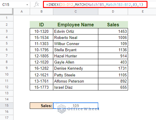
Task: Select cell with ID 10-1320
Action: pos(42,31)
